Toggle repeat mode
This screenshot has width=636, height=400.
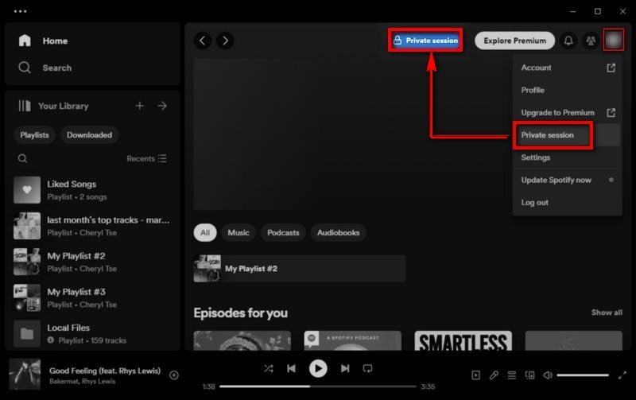tap(367, 368)
